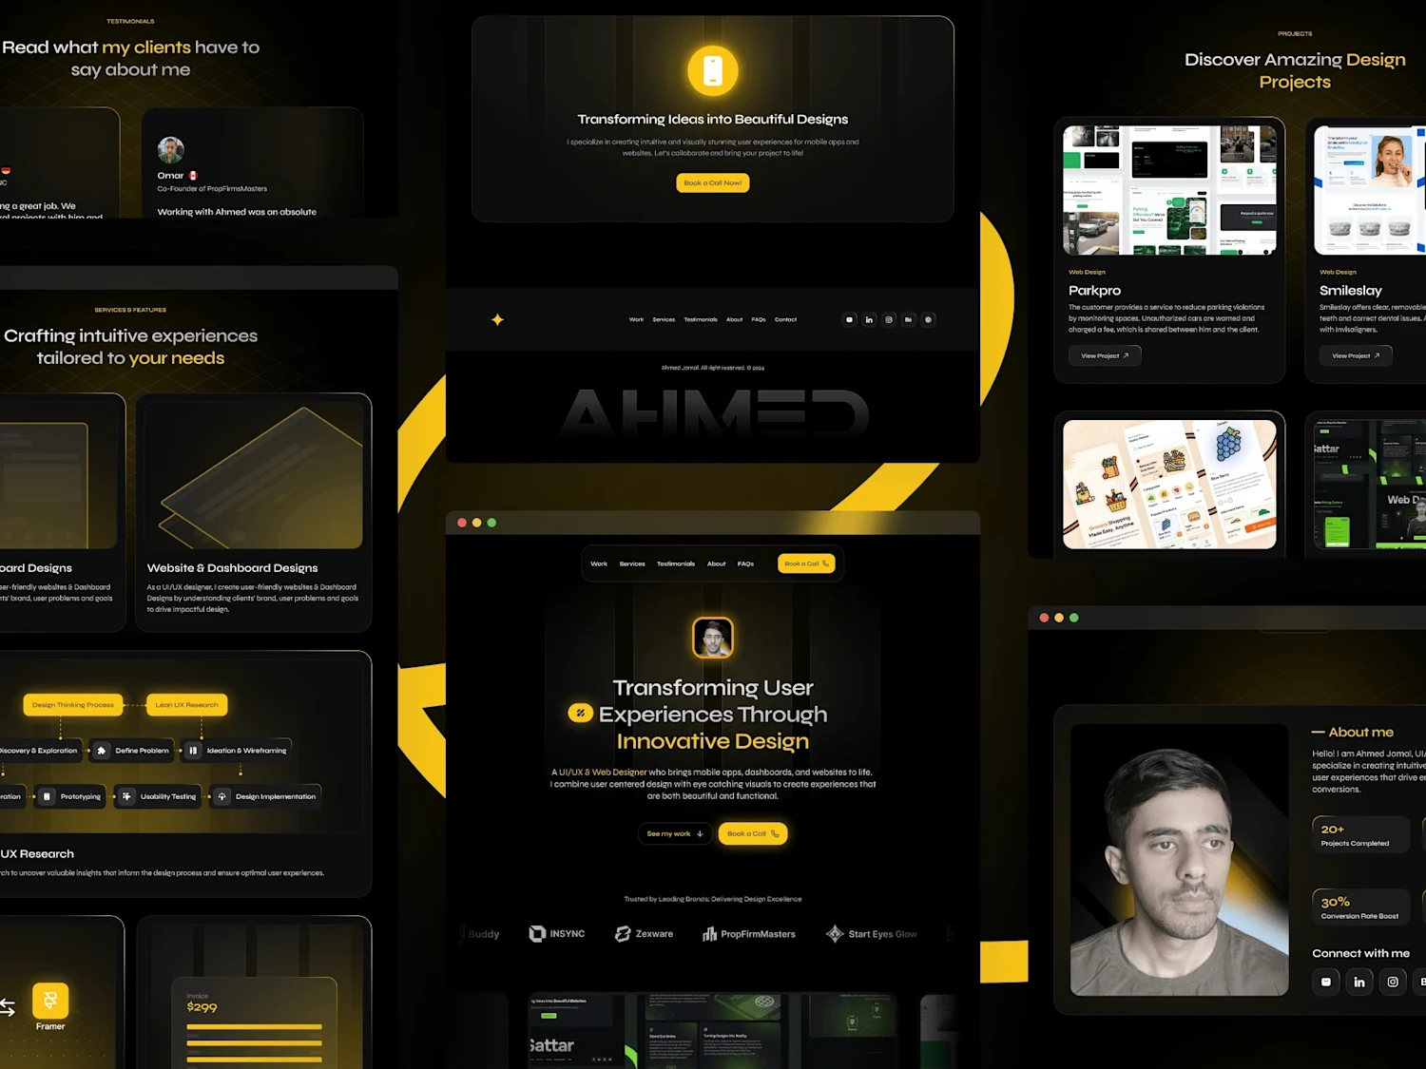Screen dimensions: 1426x1069
Task: Click the LinkedIn icon under Connect with me
Action: pos(1359,982)
